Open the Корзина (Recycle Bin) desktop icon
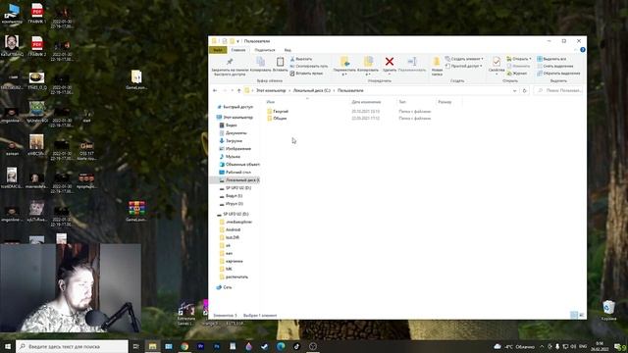Screen dimensions: 628x353 click(x=608, y=311)
